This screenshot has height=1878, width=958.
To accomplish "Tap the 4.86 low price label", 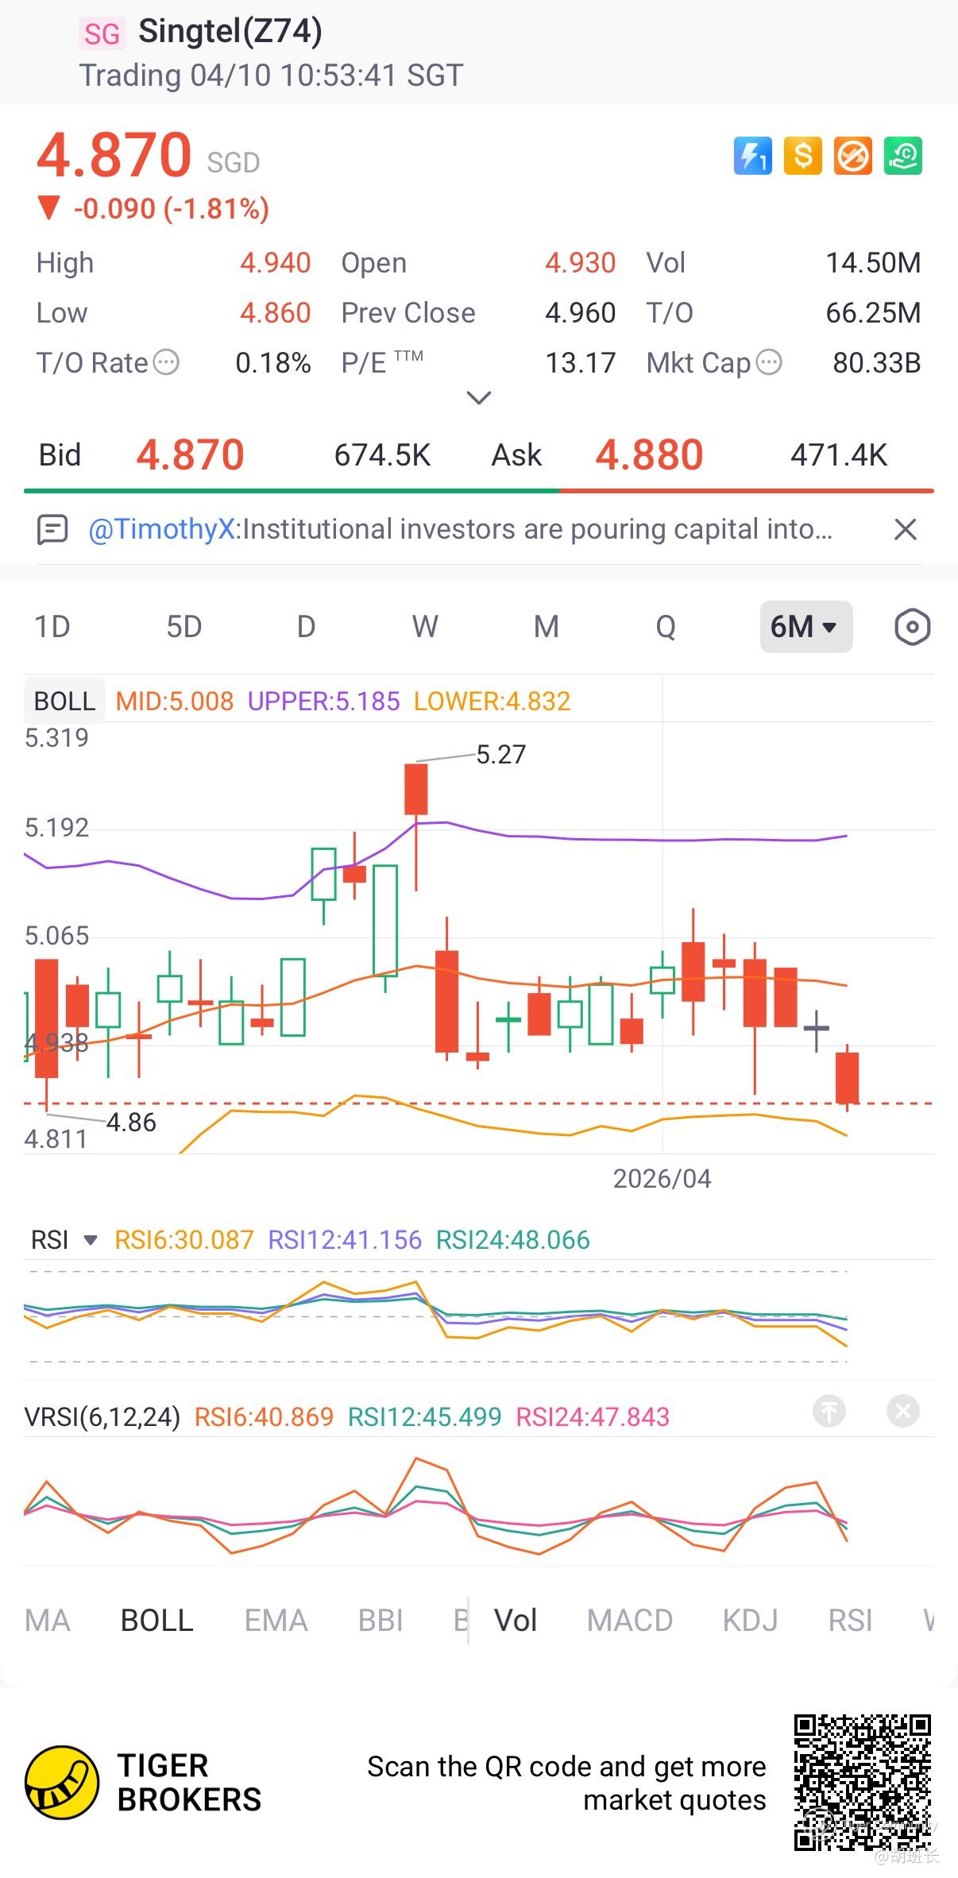I will (131, 1122).
